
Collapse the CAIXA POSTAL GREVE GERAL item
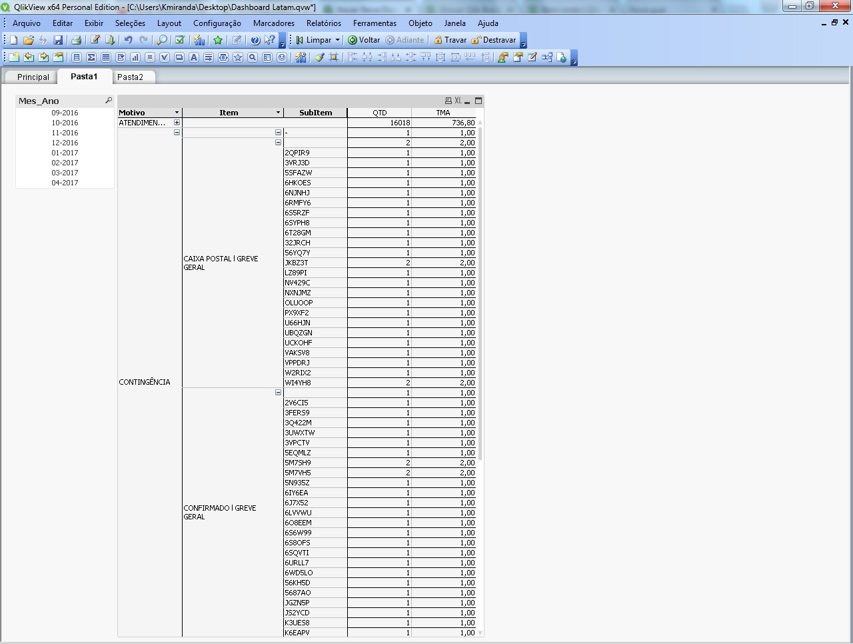pyautogui.click(x=278, y=143)
